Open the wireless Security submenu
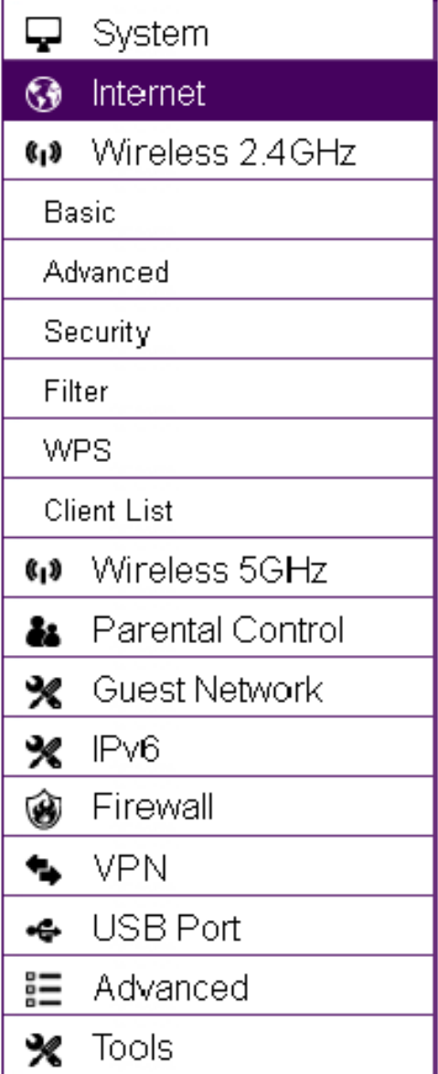 219,329
